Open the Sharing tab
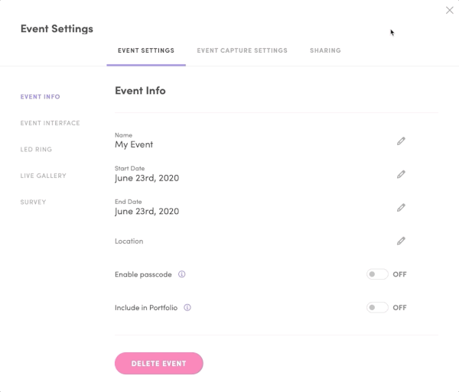The height and width of the screenshot is (392, 459). pos(325,50)
